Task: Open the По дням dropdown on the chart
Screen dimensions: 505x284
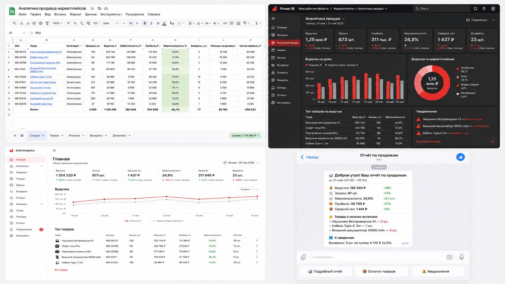Action: pos(246,190)
